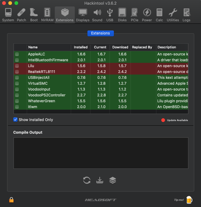201x207 pixels.
Task: Open the USB toolbar section
Action: click(110, 15)
